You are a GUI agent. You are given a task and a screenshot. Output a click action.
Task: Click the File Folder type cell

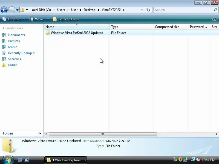(x=119, y=33)
